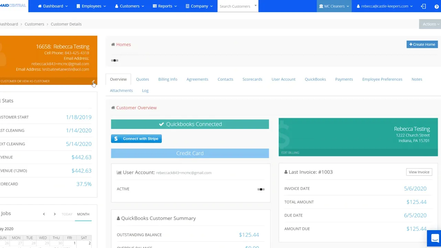Switch to the Quotes tab

(142, 79)
